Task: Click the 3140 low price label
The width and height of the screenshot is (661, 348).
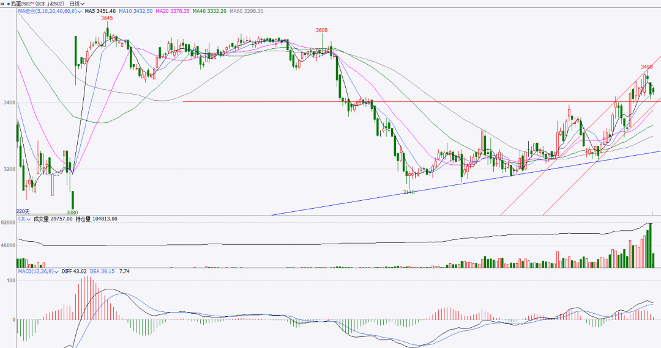Action: click(409, 192)
